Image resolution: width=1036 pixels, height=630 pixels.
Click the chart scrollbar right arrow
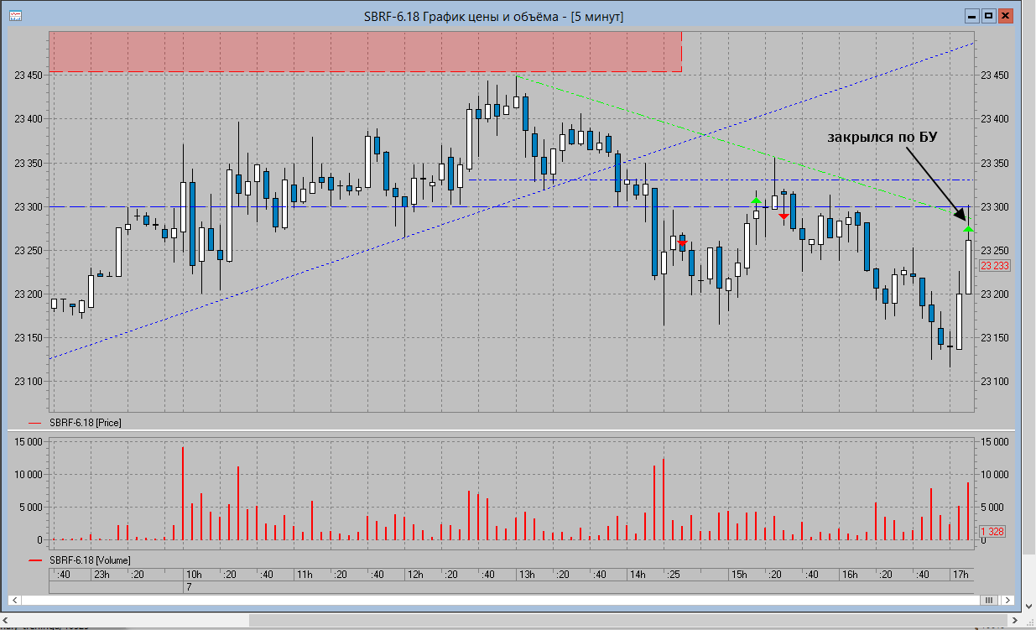[1007, 600]
